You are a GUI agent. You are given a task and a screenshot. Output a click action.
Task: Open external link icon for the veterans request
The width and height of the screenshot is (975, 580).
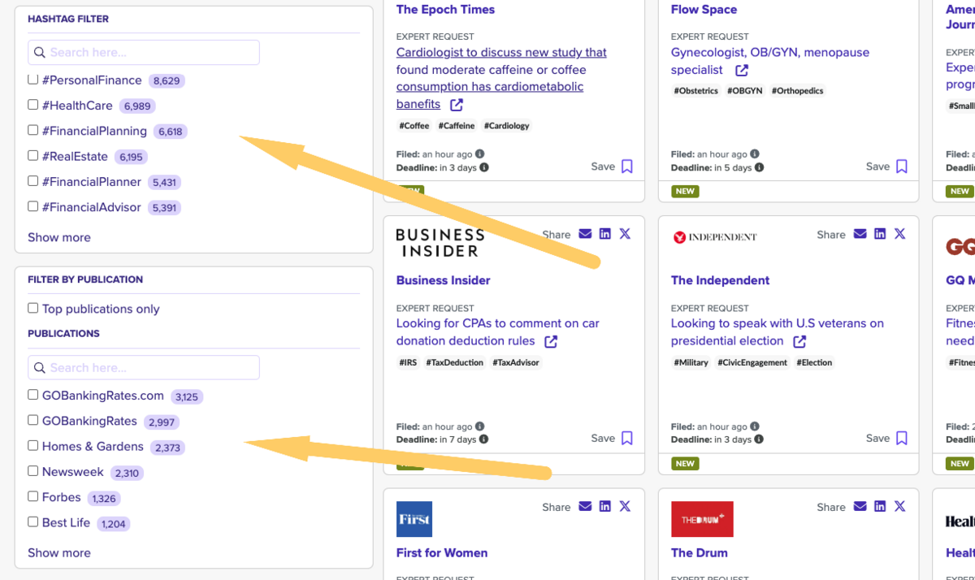click(x=799, y=342)
